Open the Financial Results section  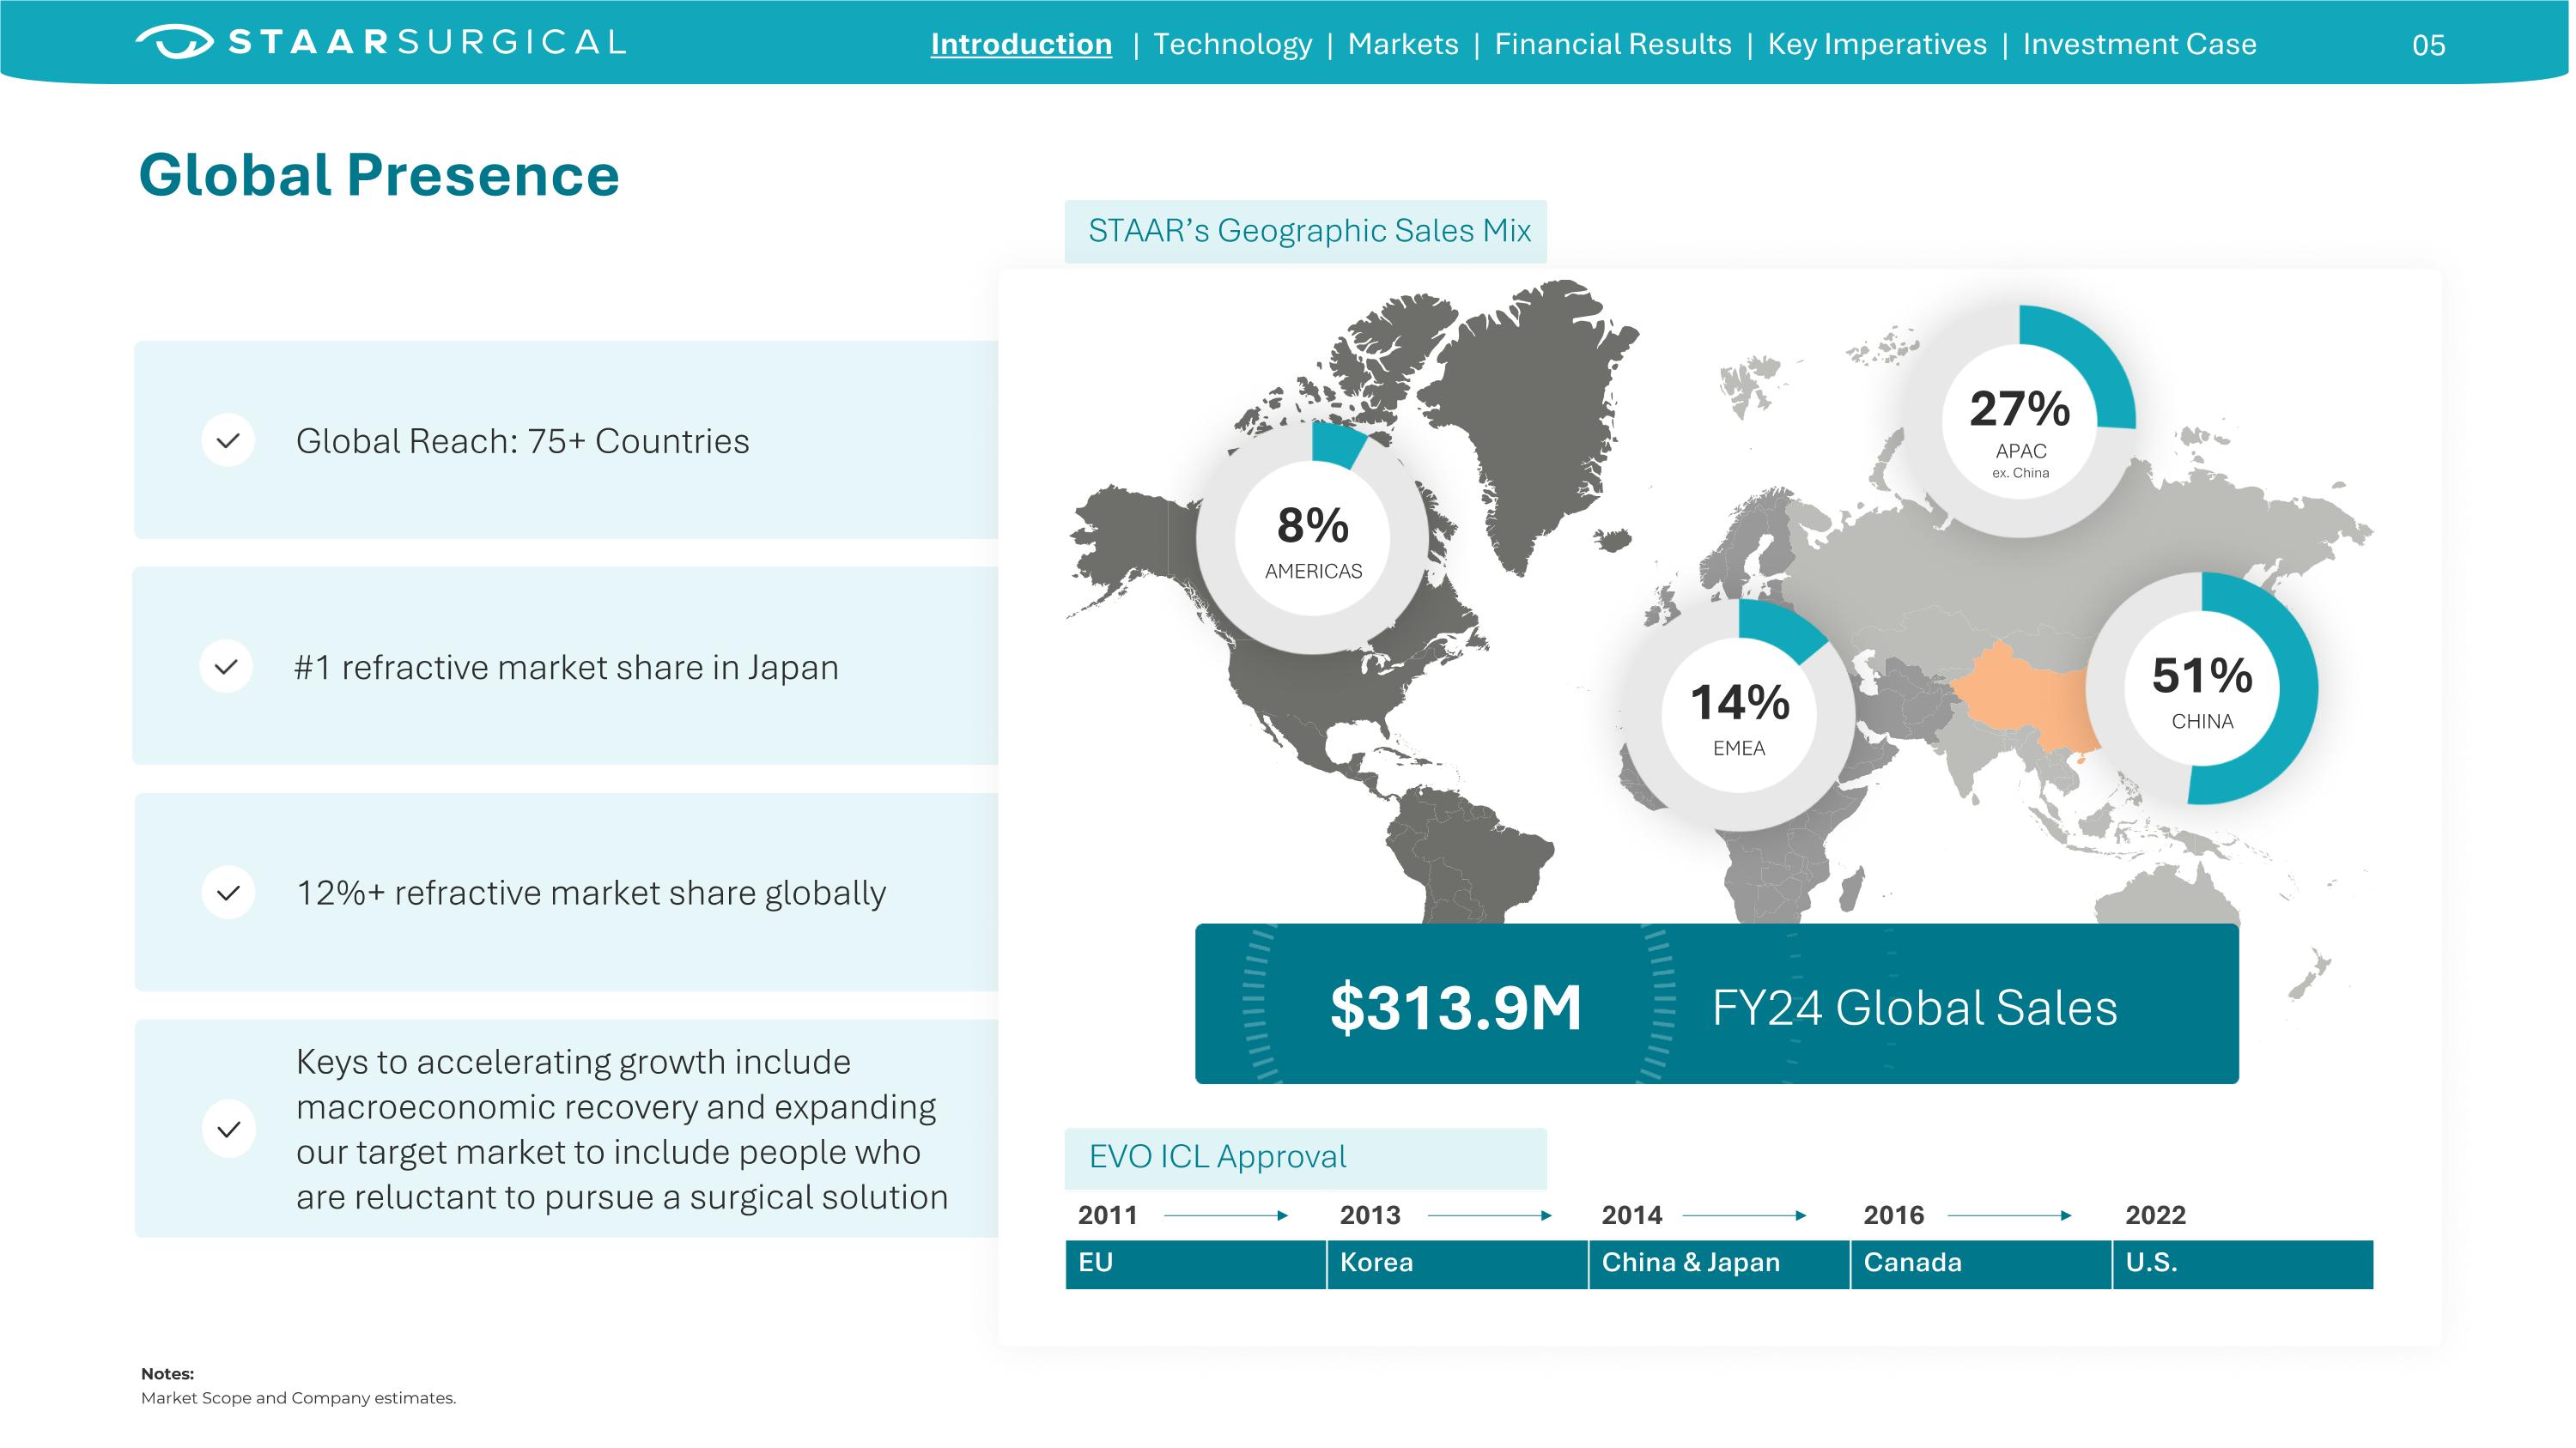click(x=1612, y=44)
